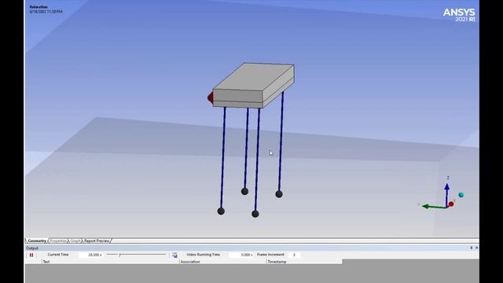Click the Current Time label

pos(58,255)
